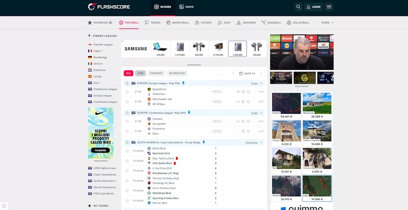Click audio headphones icon for Bodo/Glimt match
The height and width of the screenshot is (210, 408).
[238, 92]
